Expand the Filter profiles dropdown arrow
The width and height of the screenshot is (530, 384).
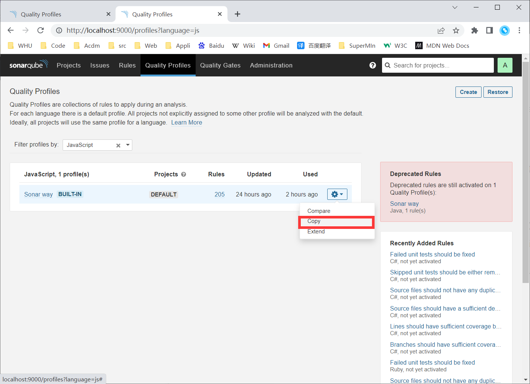click(x=128, y=145)
